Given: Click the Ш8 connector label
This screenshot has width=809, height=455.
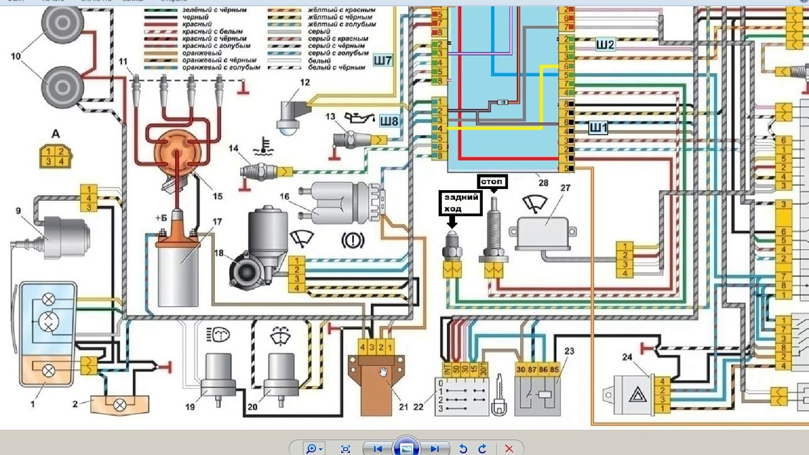Looking at the screenshot, I should coord(390,120).
